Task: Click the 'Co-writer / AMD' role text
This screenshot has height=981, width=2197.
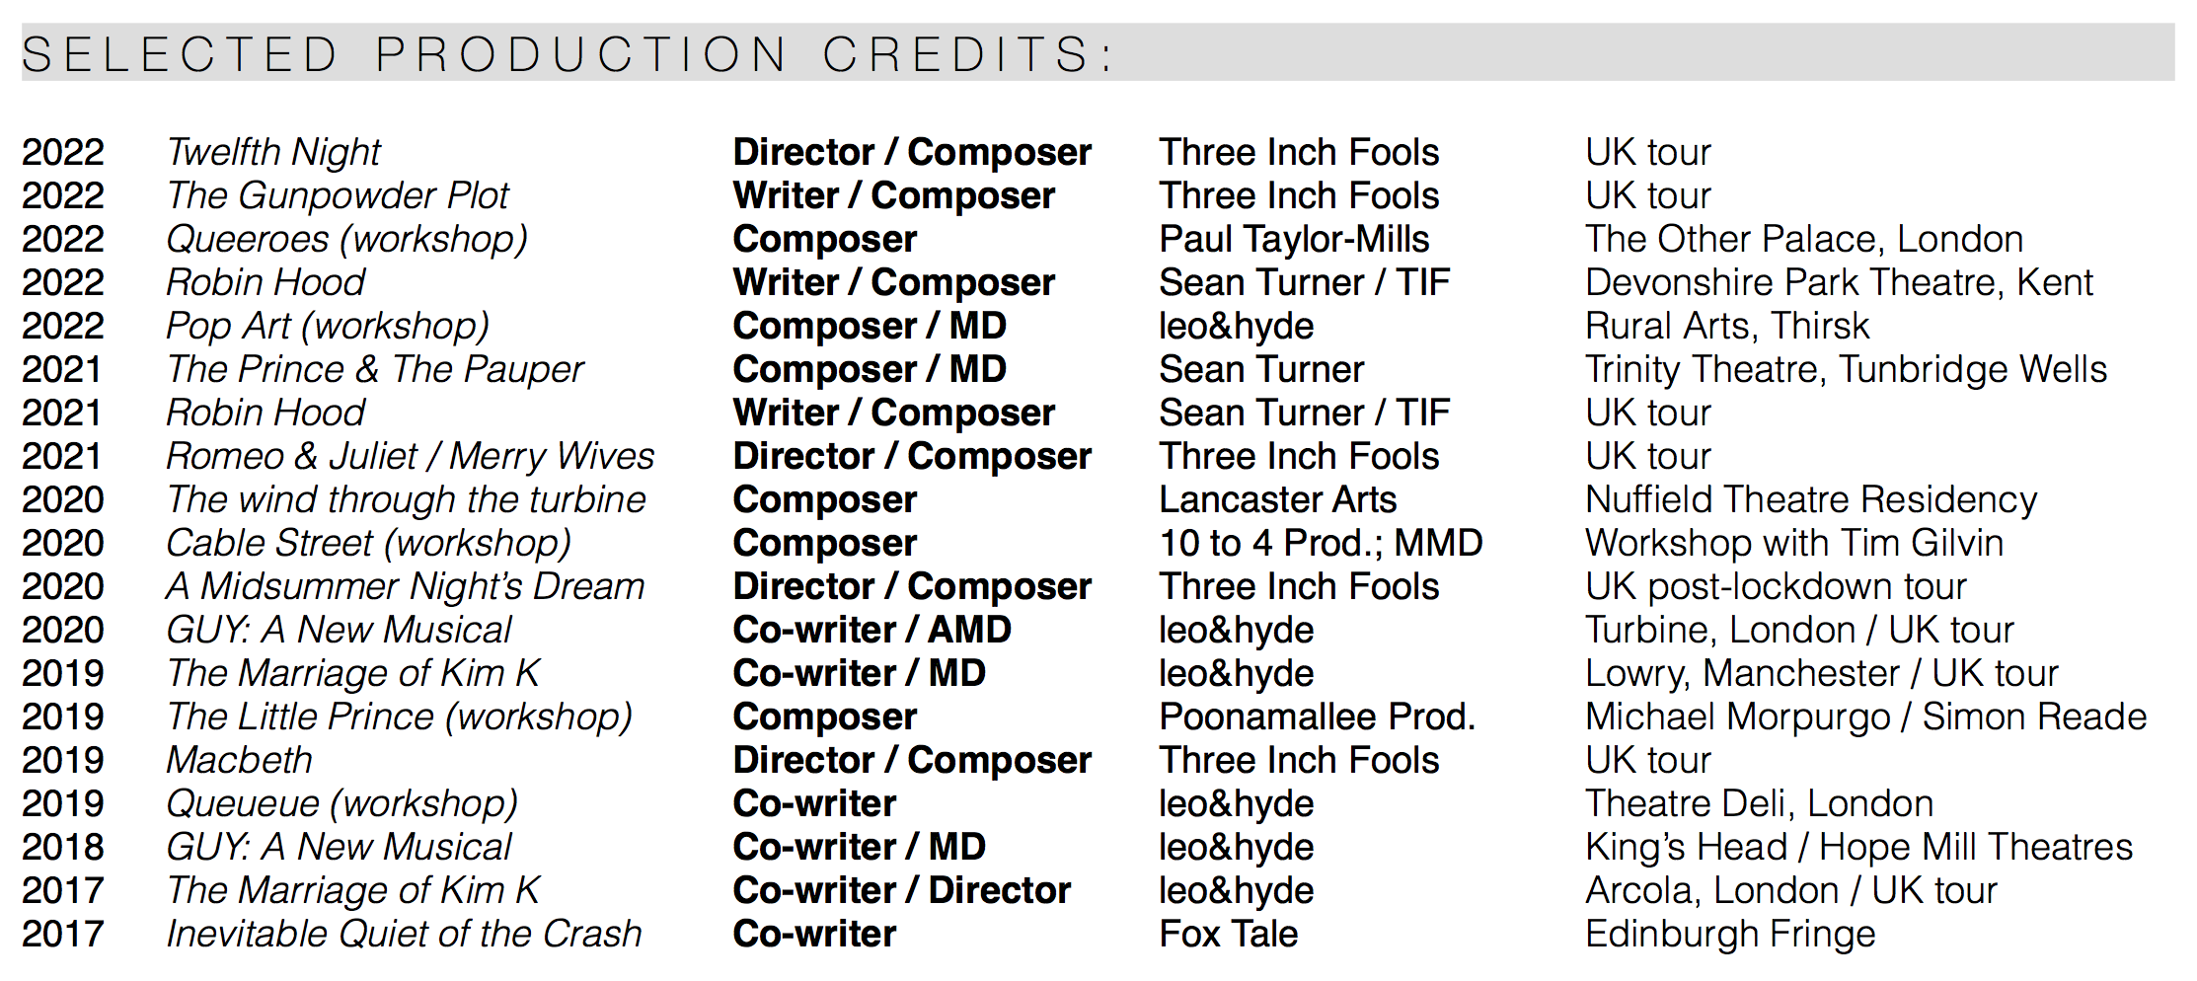Action: click(x=871, y=630)
